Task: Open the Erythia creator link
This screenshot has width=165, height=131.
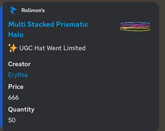Action: click(x=18, y=75)
